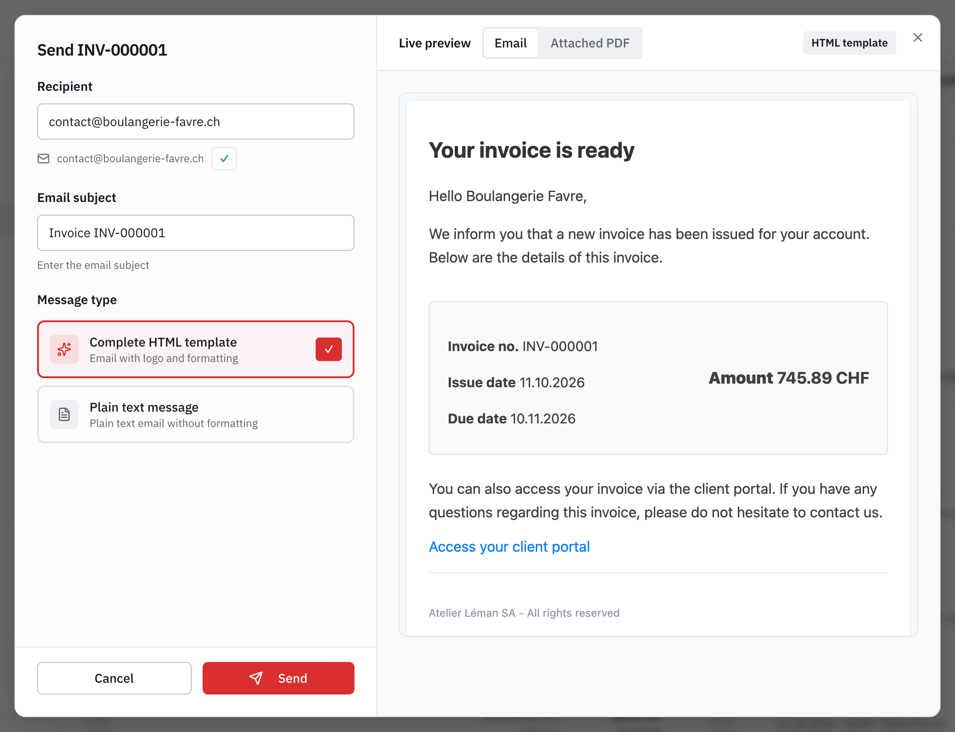Viewport: 955px width, 732px height.
Task: Edit the Email subject field
Action: pyautogui.click(x=196, y=233)
